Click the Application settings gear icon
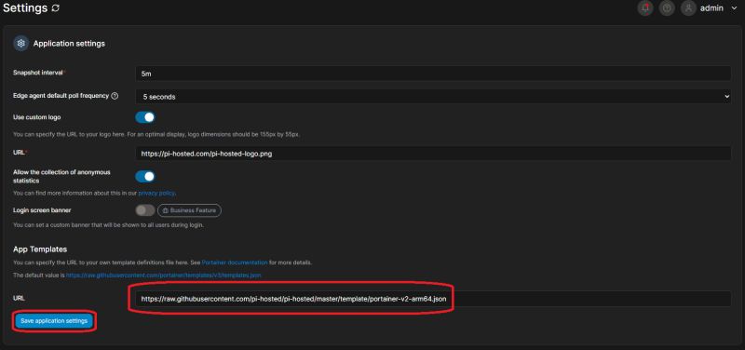The width and height of the screenshot is (745, 350). tap(20, 43)
